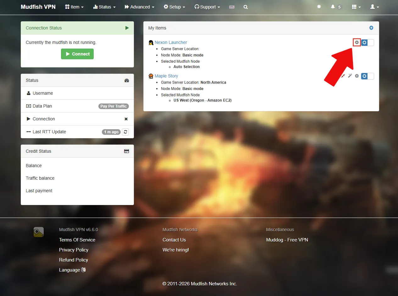Open the Nexon Launcher item link
The image size is (398, 296).
pos(171,42)
